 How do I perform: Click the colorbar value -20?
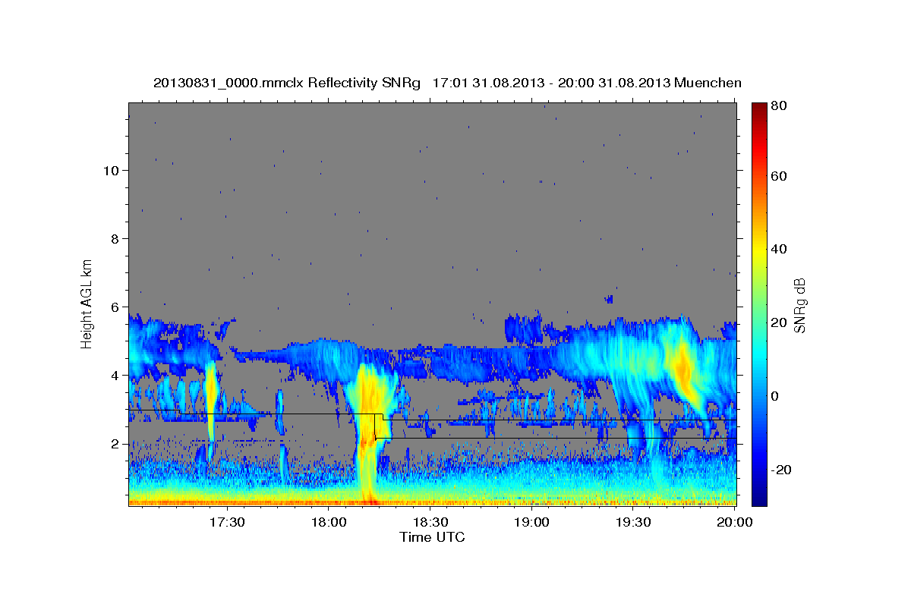pyautogui.click(x=782, y=470)
